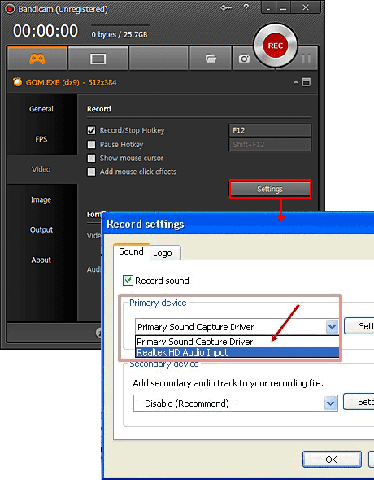Select the game recording mode gamepad icon
Image resolution: width=374 pixels, height=480 pixels.
37,58
